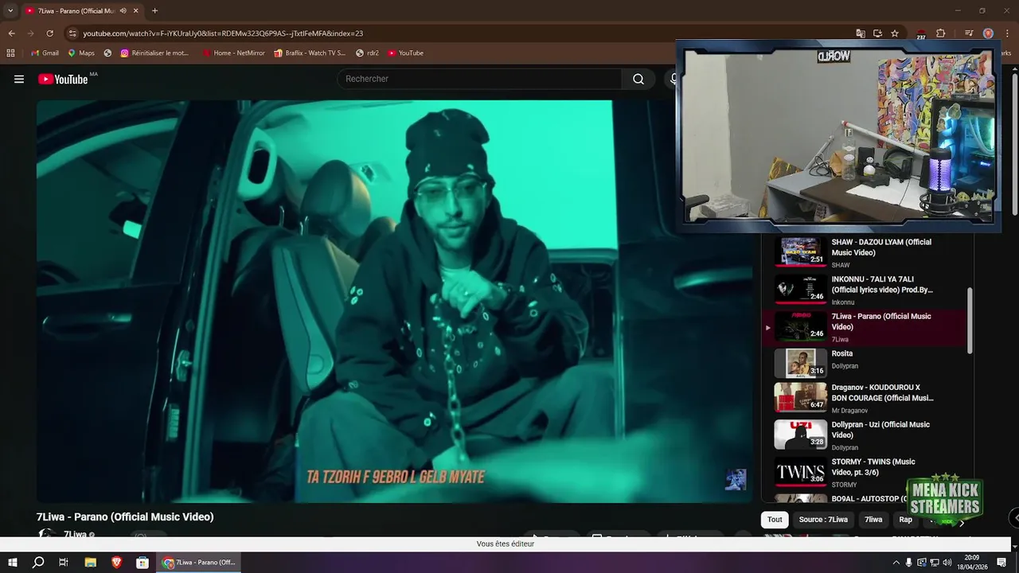Open the Gmail bookmark
The image size is (1019, 573).
[45, 53]
